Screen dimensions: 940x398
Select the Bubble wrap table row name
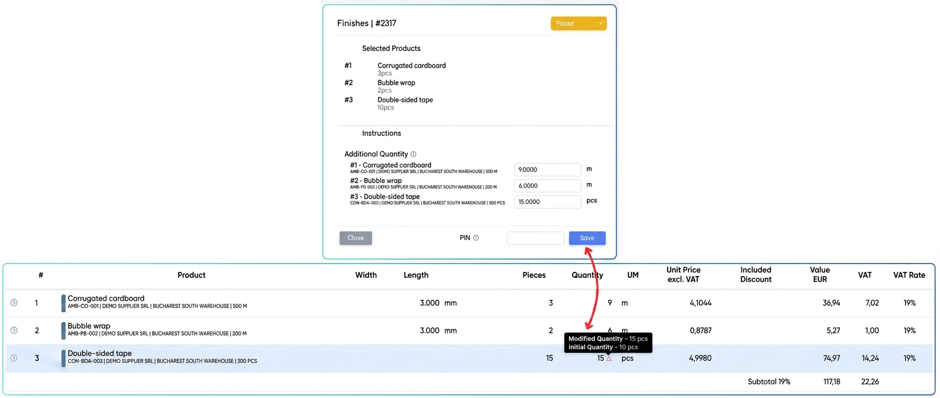pos(89,326)
